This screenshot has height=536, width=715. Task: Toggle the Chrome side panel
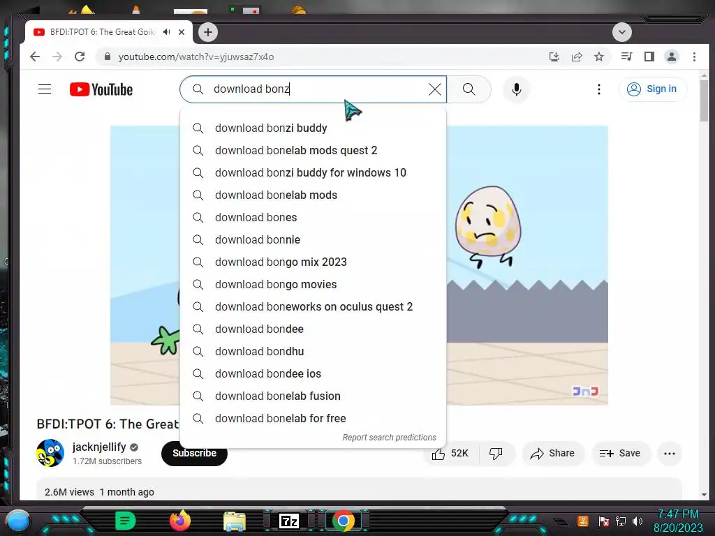(649, 57)
